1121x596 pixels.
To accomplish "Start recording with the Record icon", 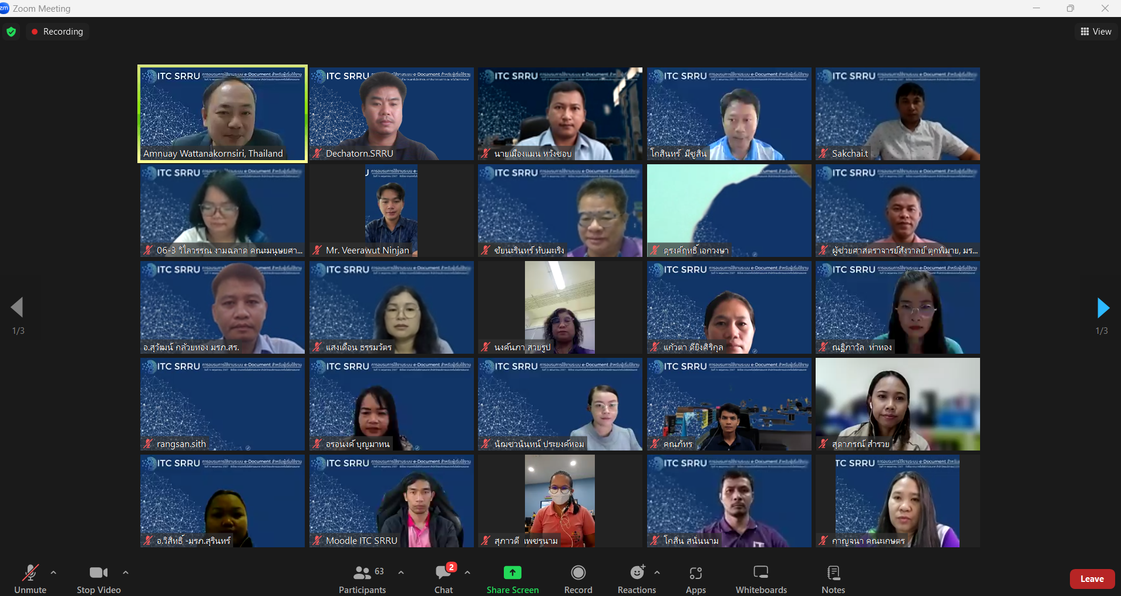I will (578, 573).
